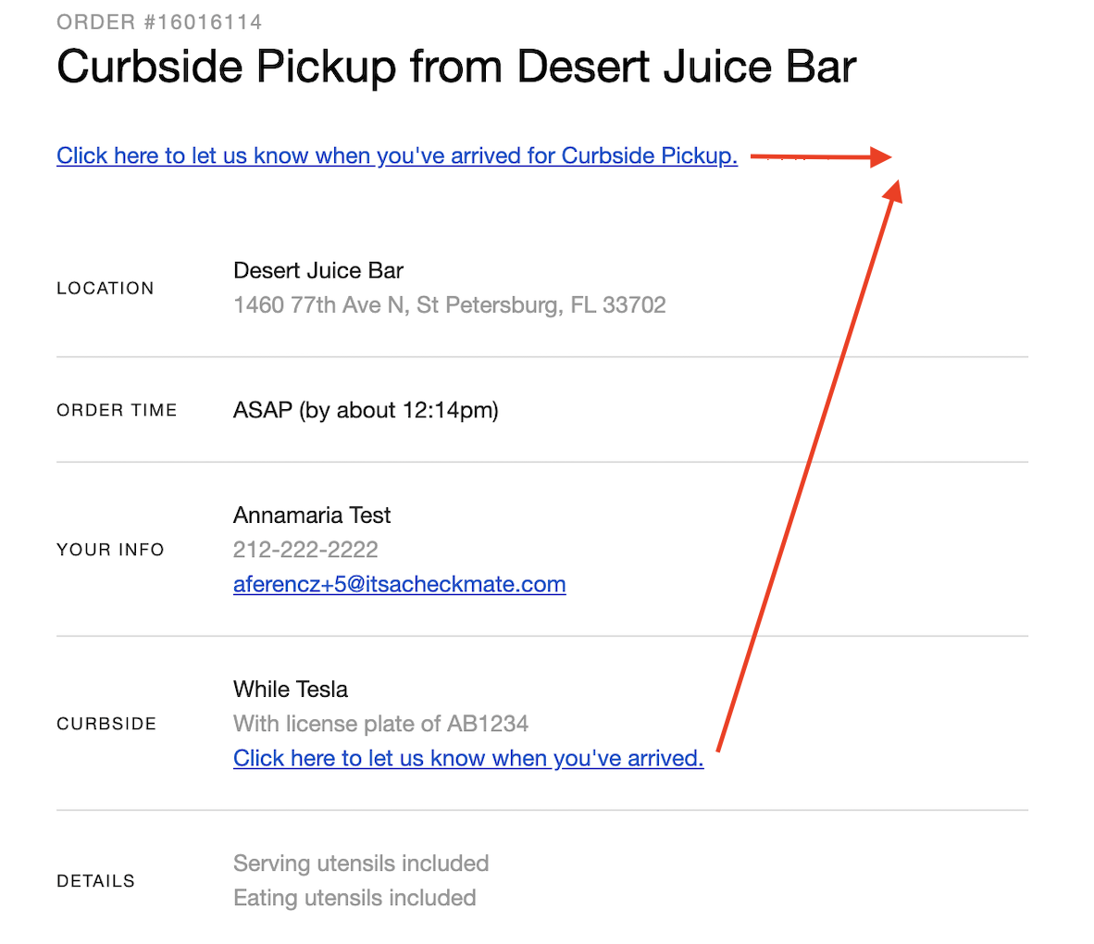Image resolution: width=1094 pixels, height=944 pixels.
Task: Click the YOUR INFO label
Action: 110,550
